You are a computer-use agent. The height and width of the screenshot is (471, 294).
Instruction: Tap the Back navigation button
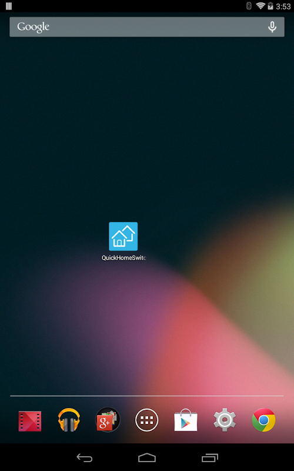[84, 458]
